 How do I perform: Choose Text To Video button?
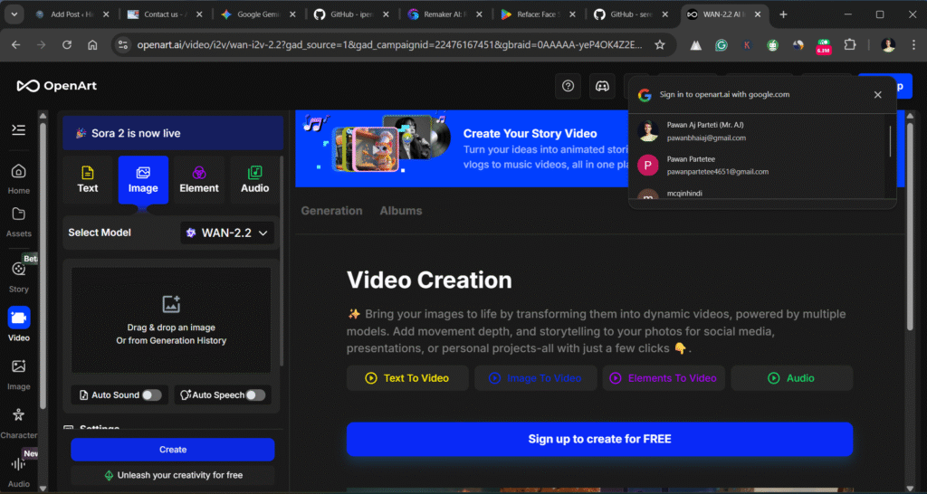point(407,378)
